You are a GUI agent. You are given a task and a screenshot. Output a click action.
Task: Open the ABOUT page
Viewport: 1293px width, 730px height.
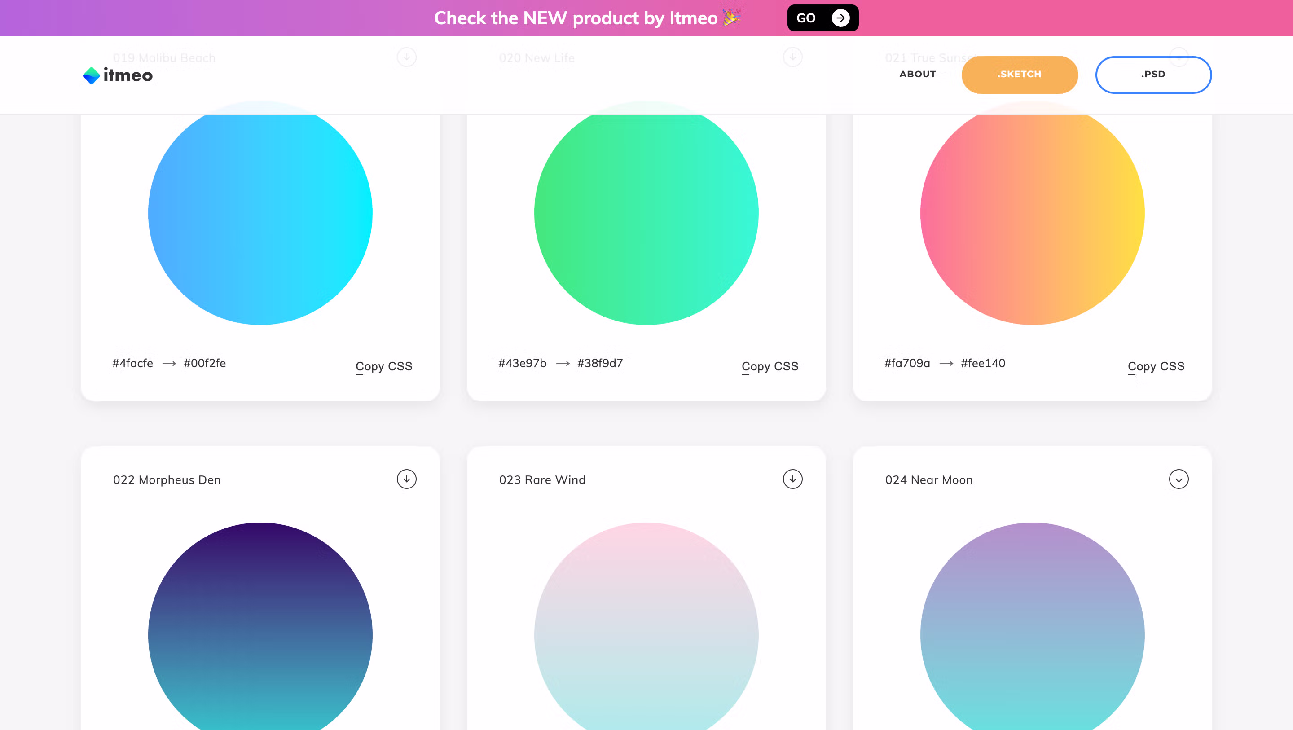pos(918,75)
